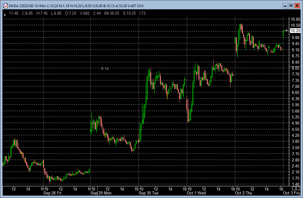The image size is (303, 198).
Task: Click the right square box at bottom-right corner
Action: pyautogui.click(x=298, y=188)
